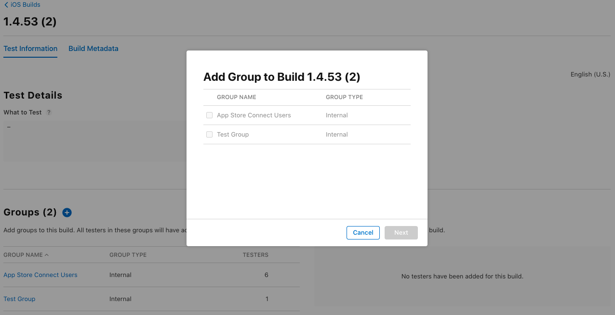Select the App Store Connect Users dialog row label

point(254,115)
